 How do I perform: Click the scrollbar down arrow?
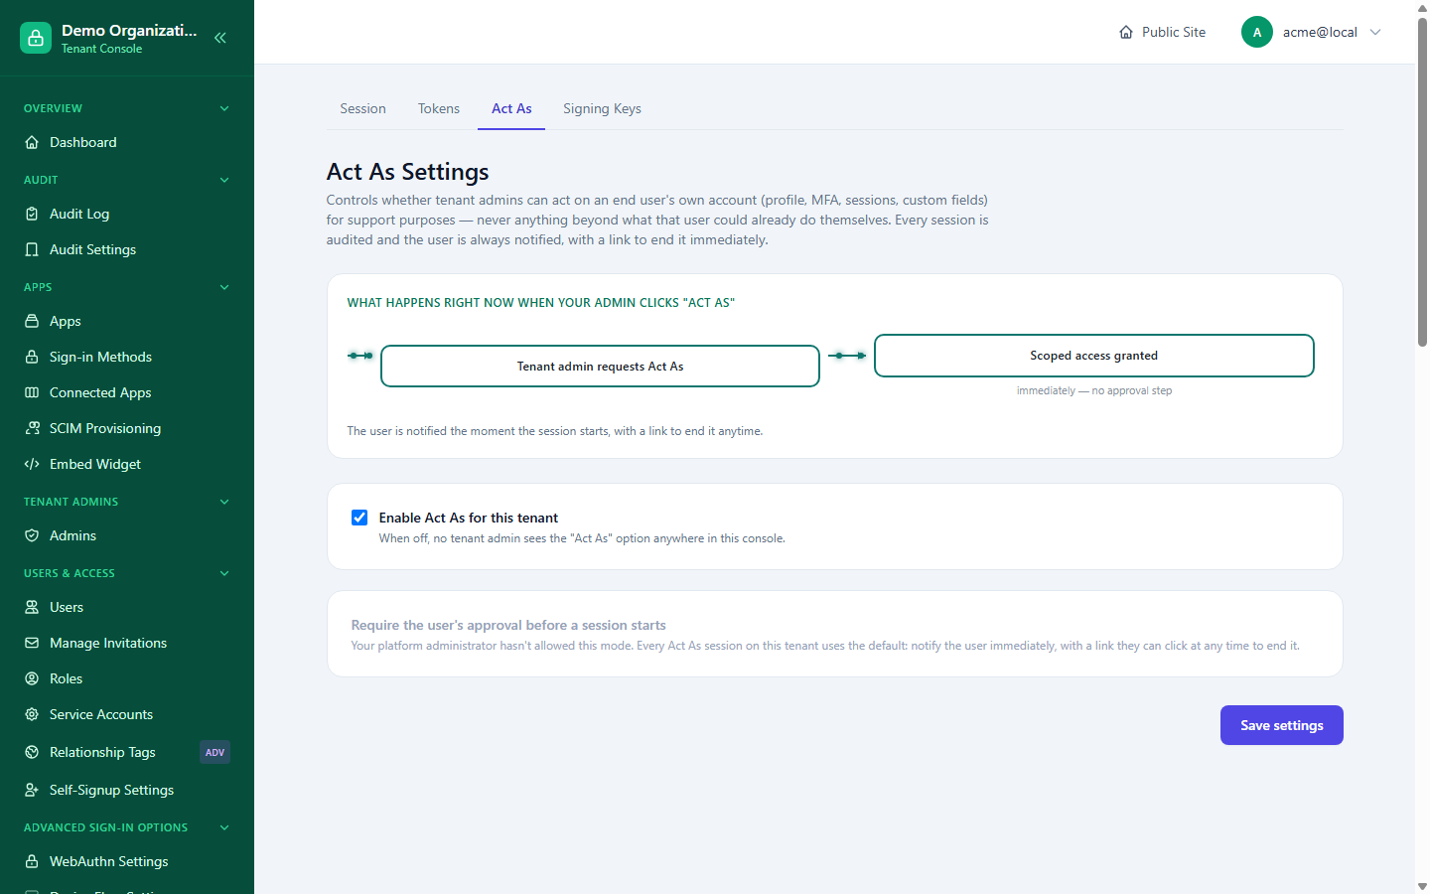tap(1422, 886)
